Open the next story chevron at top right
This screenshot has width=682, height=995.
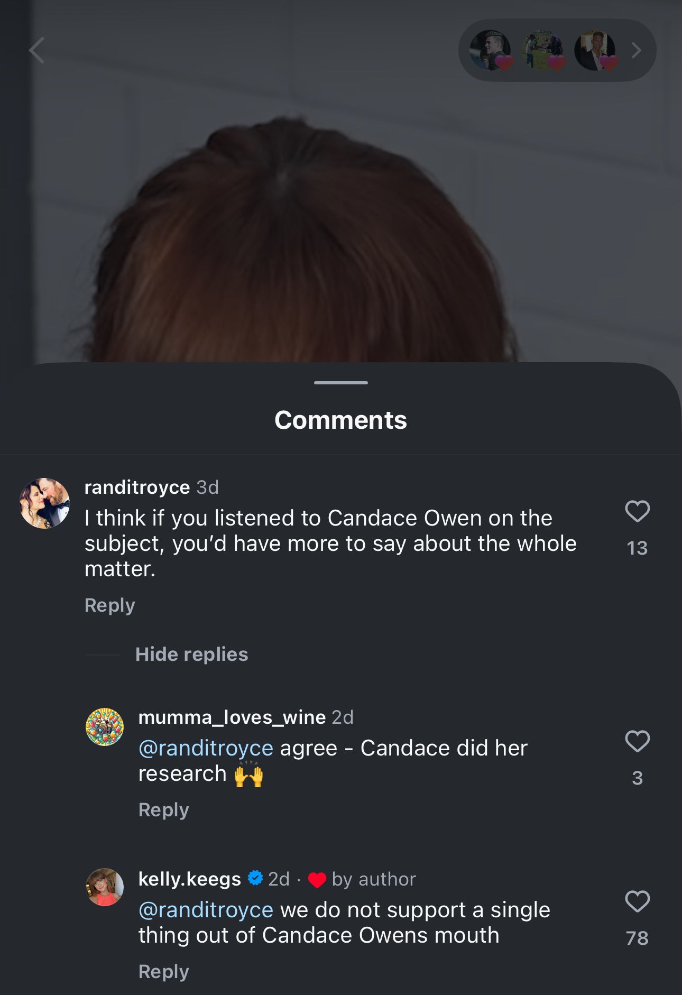[637, 51]
